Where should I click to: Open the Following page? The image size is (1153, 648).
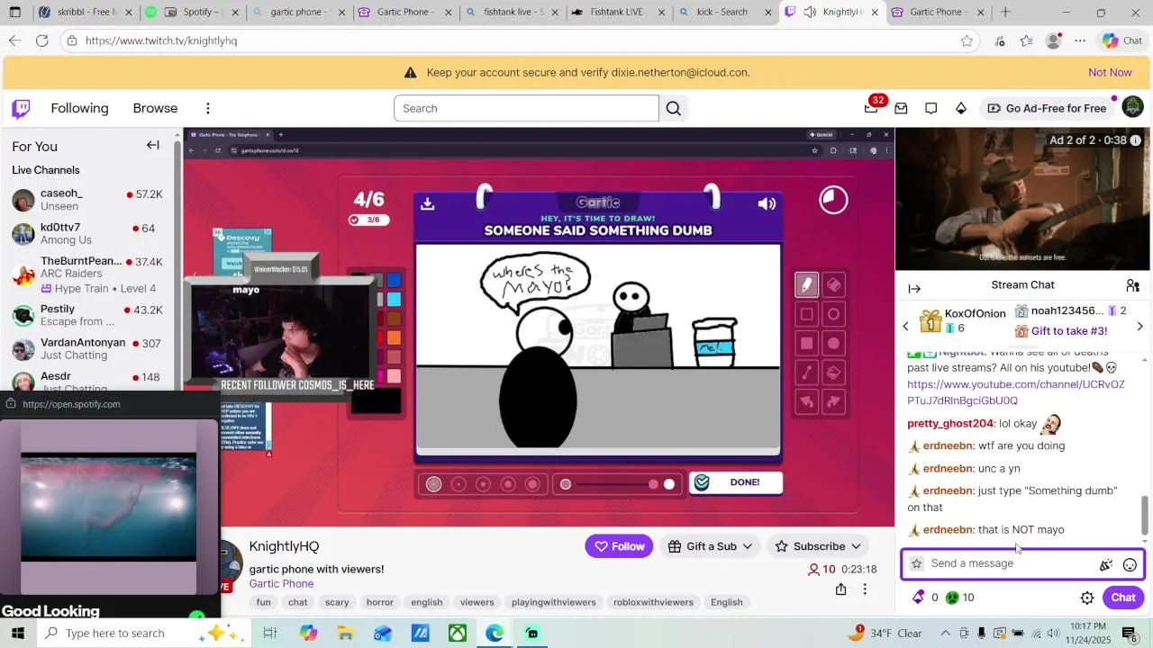[79, 108]
